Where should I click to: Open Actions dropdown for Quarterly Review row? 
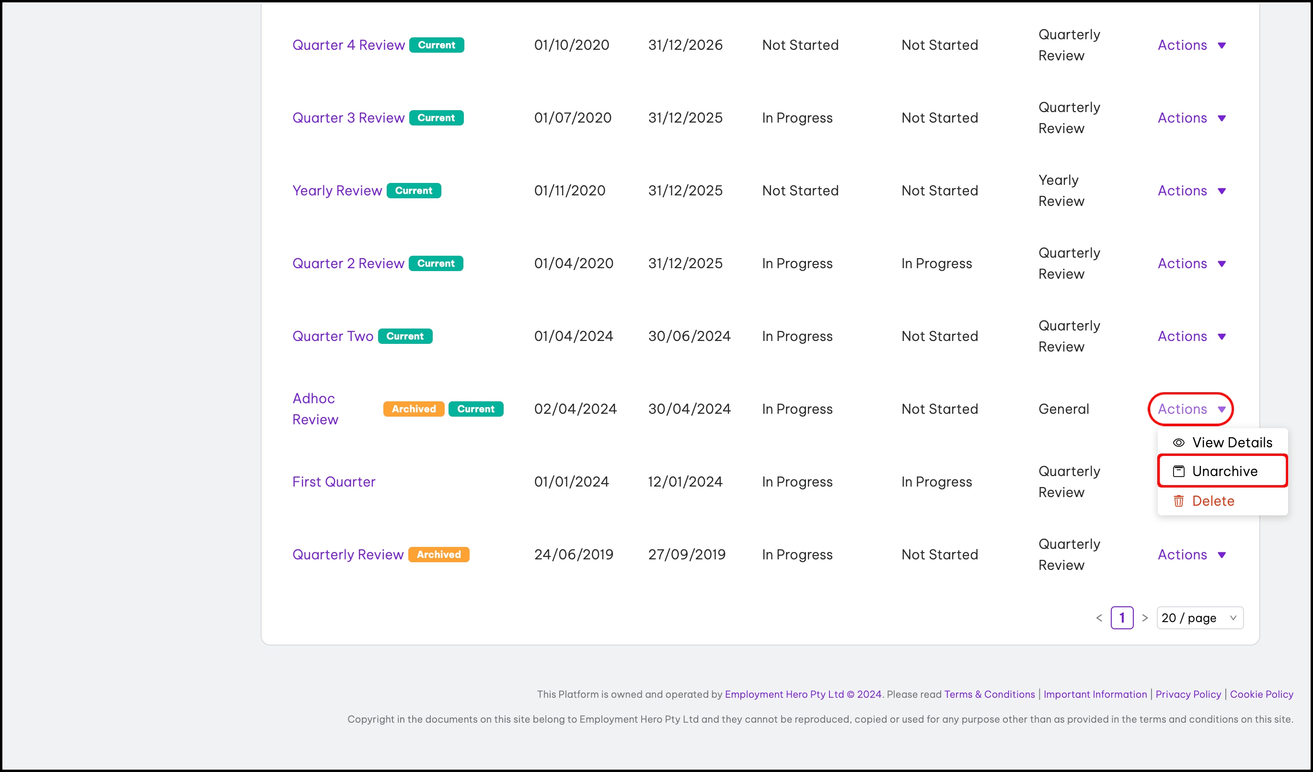[1191, 555]
